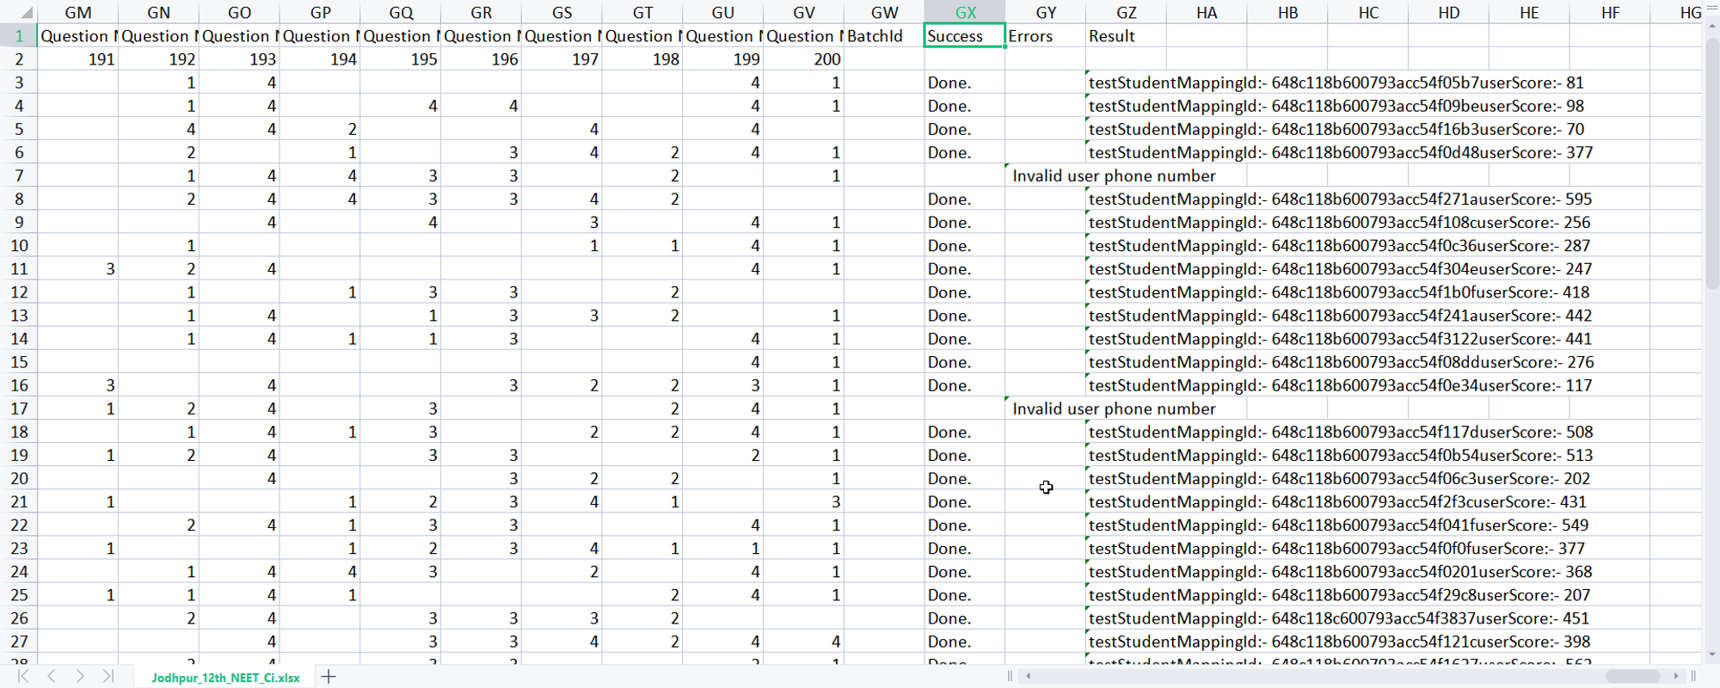Select "Invalid user phone number" in row 17
The width and height of the screenshot is (1720, 688).
tap(1114, 408)
